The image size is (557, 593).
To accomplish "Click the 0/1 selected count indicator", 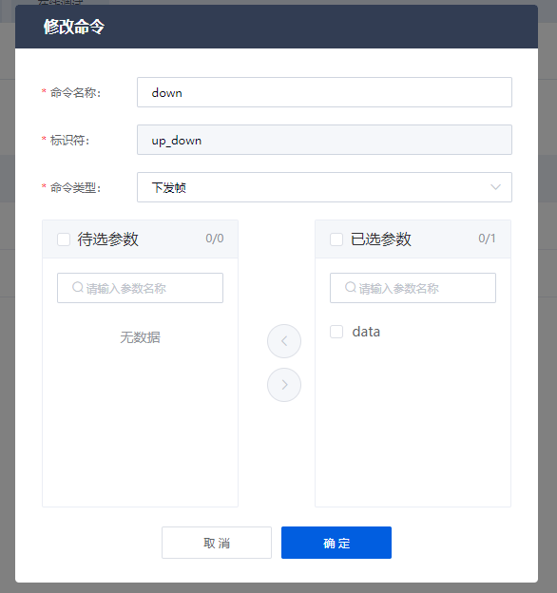I will coord(487,239).
